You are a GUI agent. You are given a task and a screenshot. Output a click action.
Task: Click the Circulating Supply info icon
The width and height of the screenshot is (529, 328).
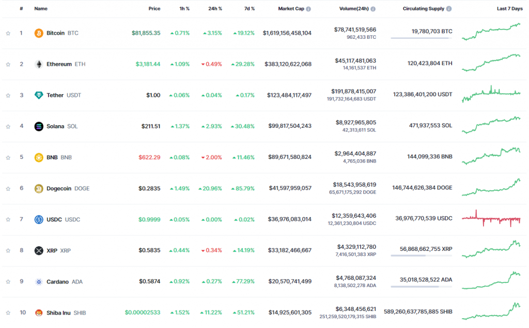(449, 9)
